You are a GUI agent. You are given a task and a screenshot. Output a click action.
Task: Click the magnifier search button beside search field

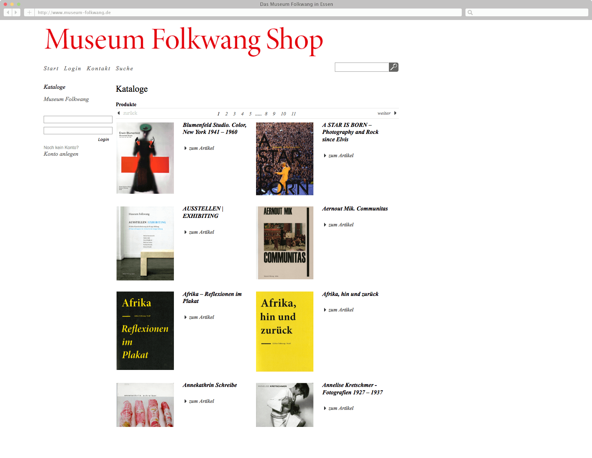point(394,67)
